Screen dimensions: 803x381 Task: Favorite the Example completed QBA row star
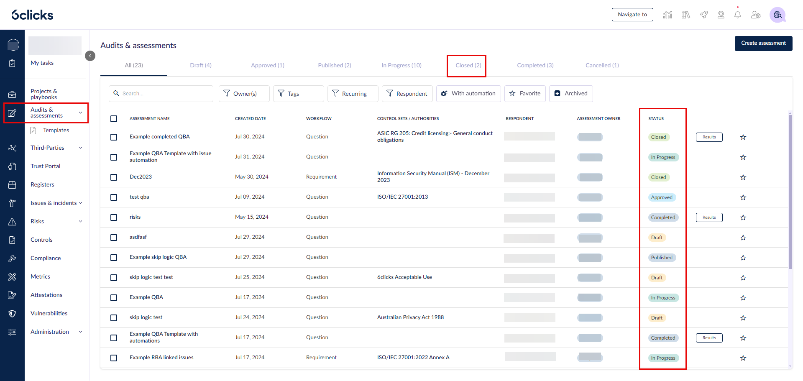coord(743,137)
